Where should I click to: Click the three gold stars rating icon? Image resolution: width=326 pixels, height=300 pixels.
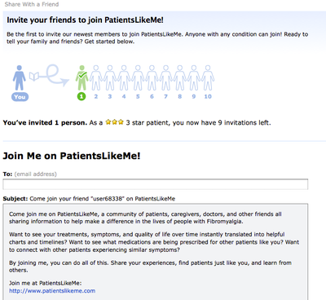(x=114, y=122)
